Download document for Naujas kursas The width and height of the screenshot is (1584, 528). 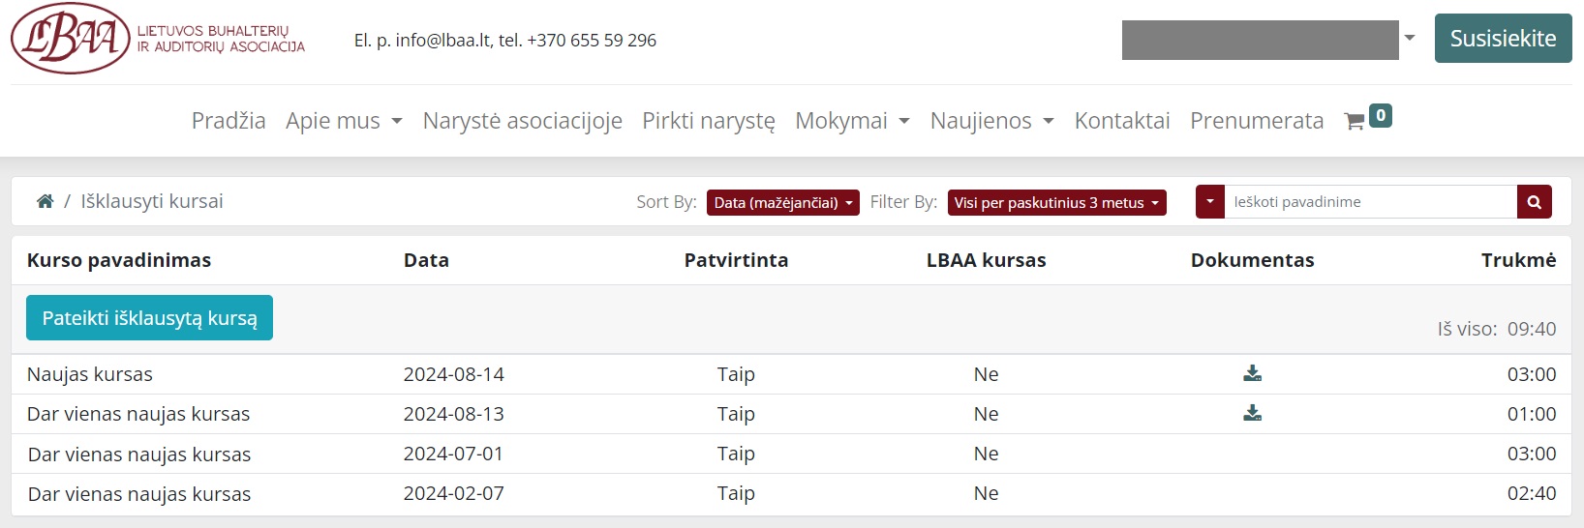point(1252,373)
